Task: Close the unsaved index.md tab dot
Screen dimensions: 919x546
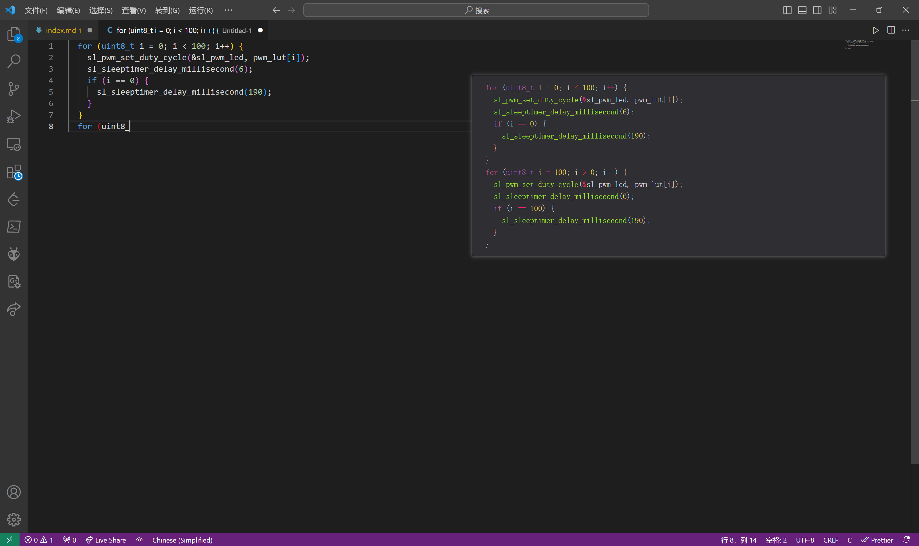Action: coord(90,30)
